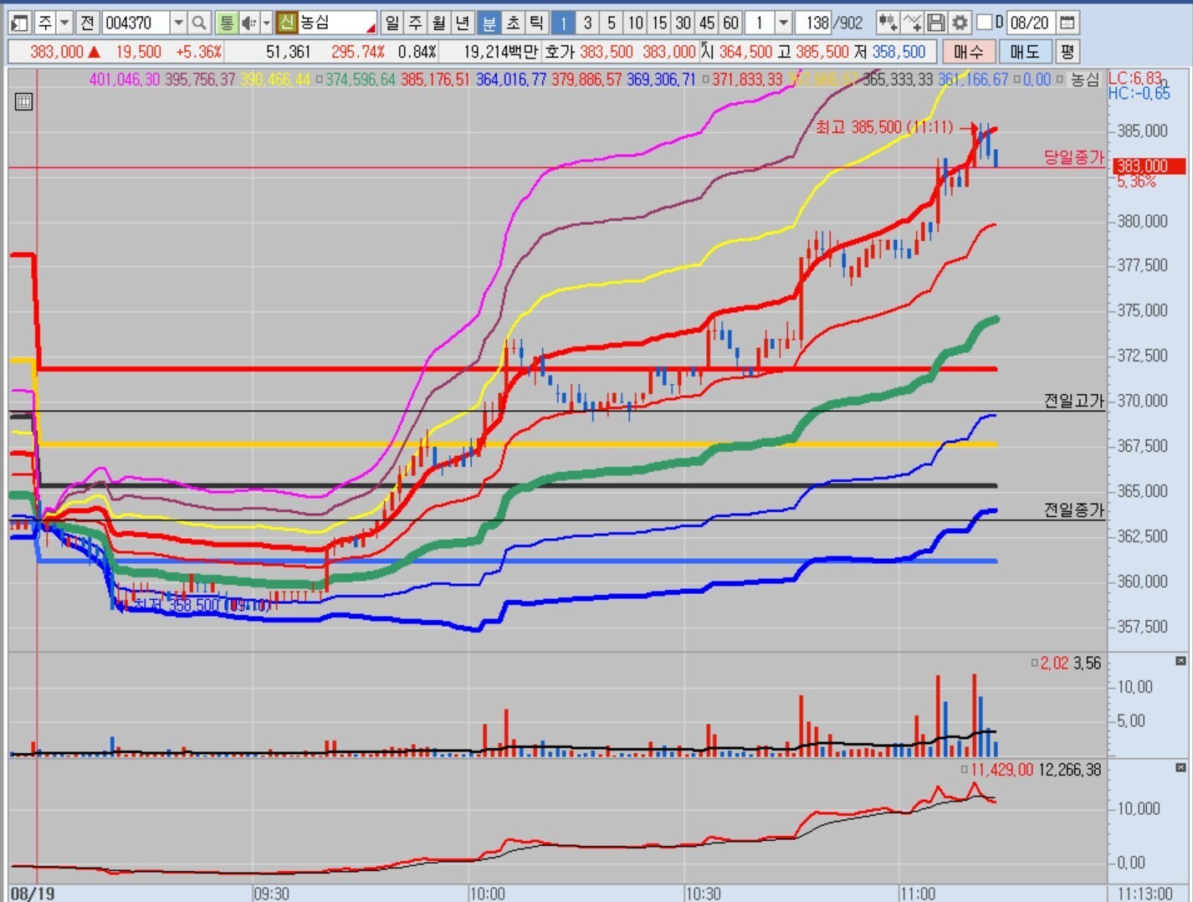Click the green 374,596.64 indicator legend value

[361, 79]
